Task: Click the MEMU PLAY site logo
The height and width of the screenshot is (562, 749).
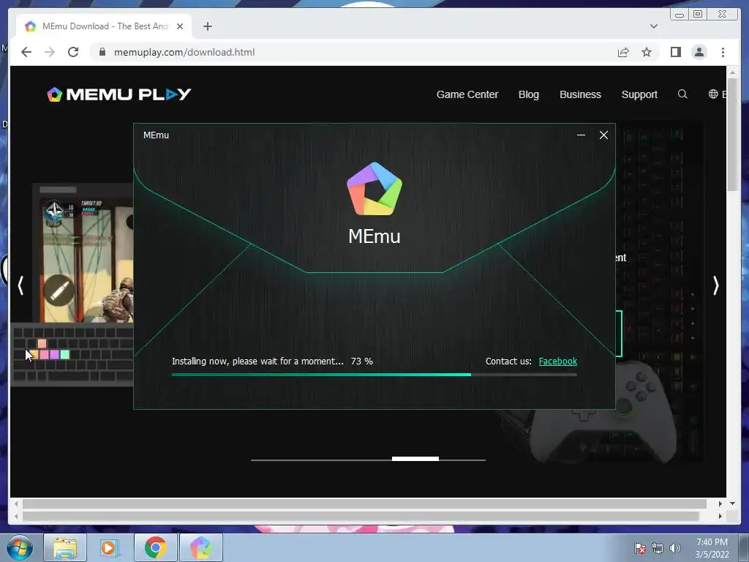Action: point(119,94)
